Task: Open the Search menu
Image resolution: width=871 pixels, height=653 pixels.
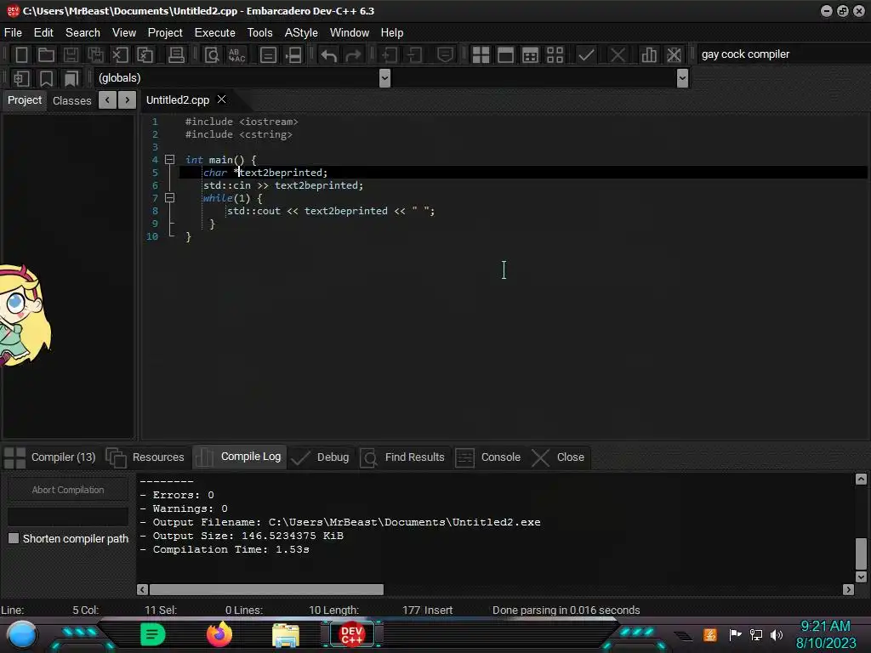Action: (x=83, y=33)
